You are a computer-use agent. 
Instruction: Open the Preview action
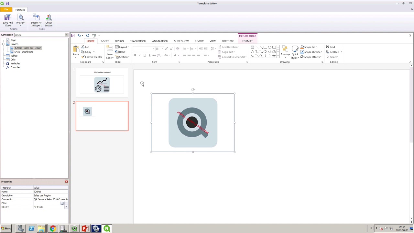[x=20, y=20]
